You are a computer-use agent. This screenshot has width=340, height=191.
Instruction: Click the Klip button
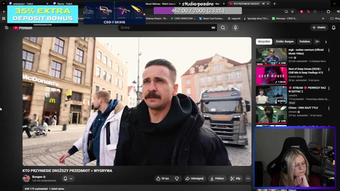click(x=235, y=179)
